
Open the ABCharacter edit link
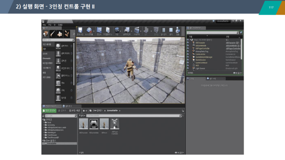pyautogui.click(x=232, y=43)
